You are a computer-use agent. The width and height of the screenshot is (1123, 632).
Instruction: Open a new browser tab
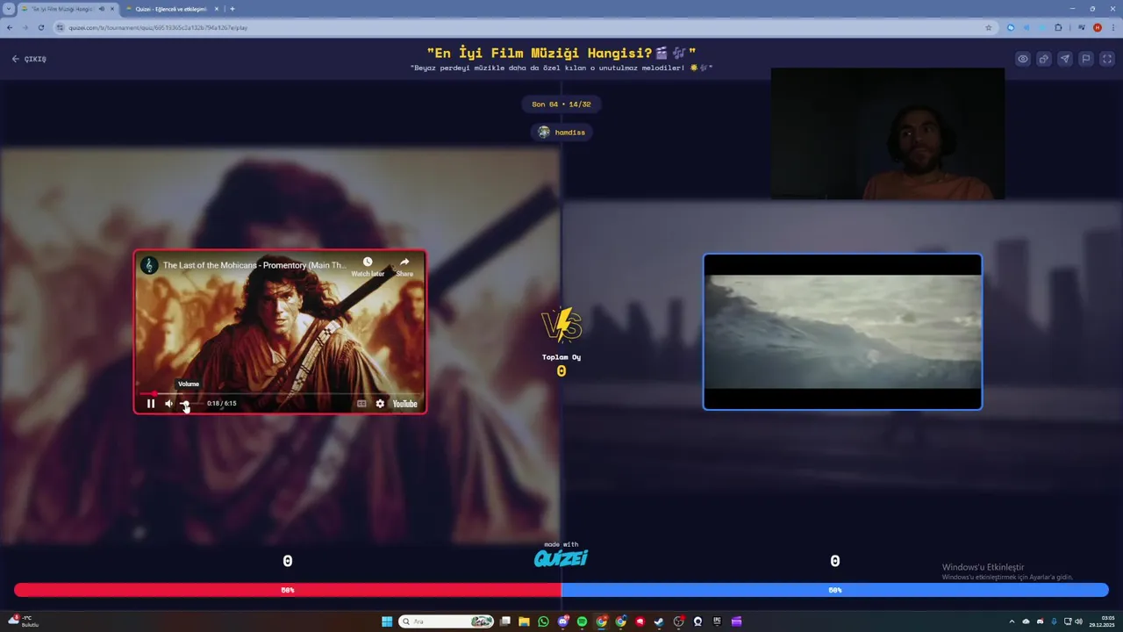click(x=232, y=9)
